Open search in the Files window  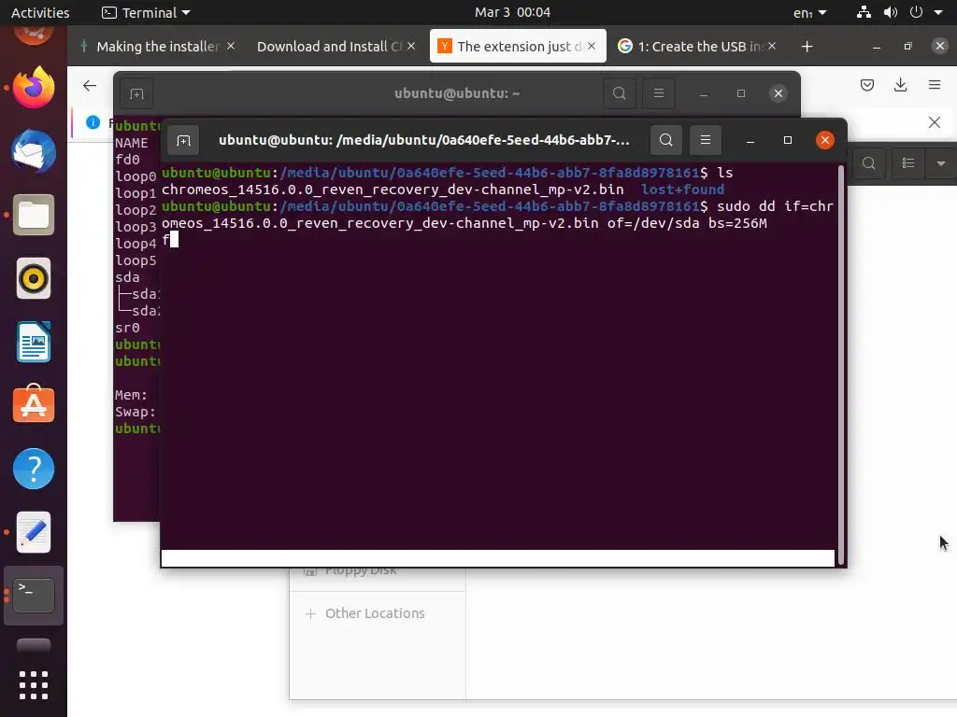pyautogui.click(x=868, y=163)
